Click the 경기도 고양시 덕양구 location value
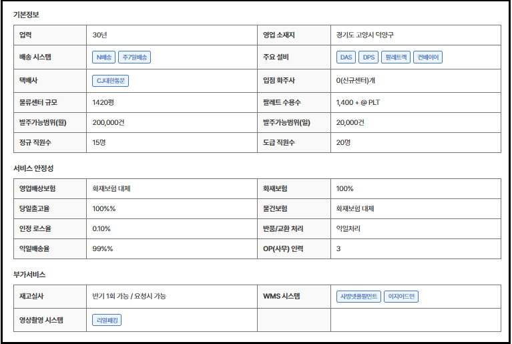The image size is (512, 344). point(370,35)
